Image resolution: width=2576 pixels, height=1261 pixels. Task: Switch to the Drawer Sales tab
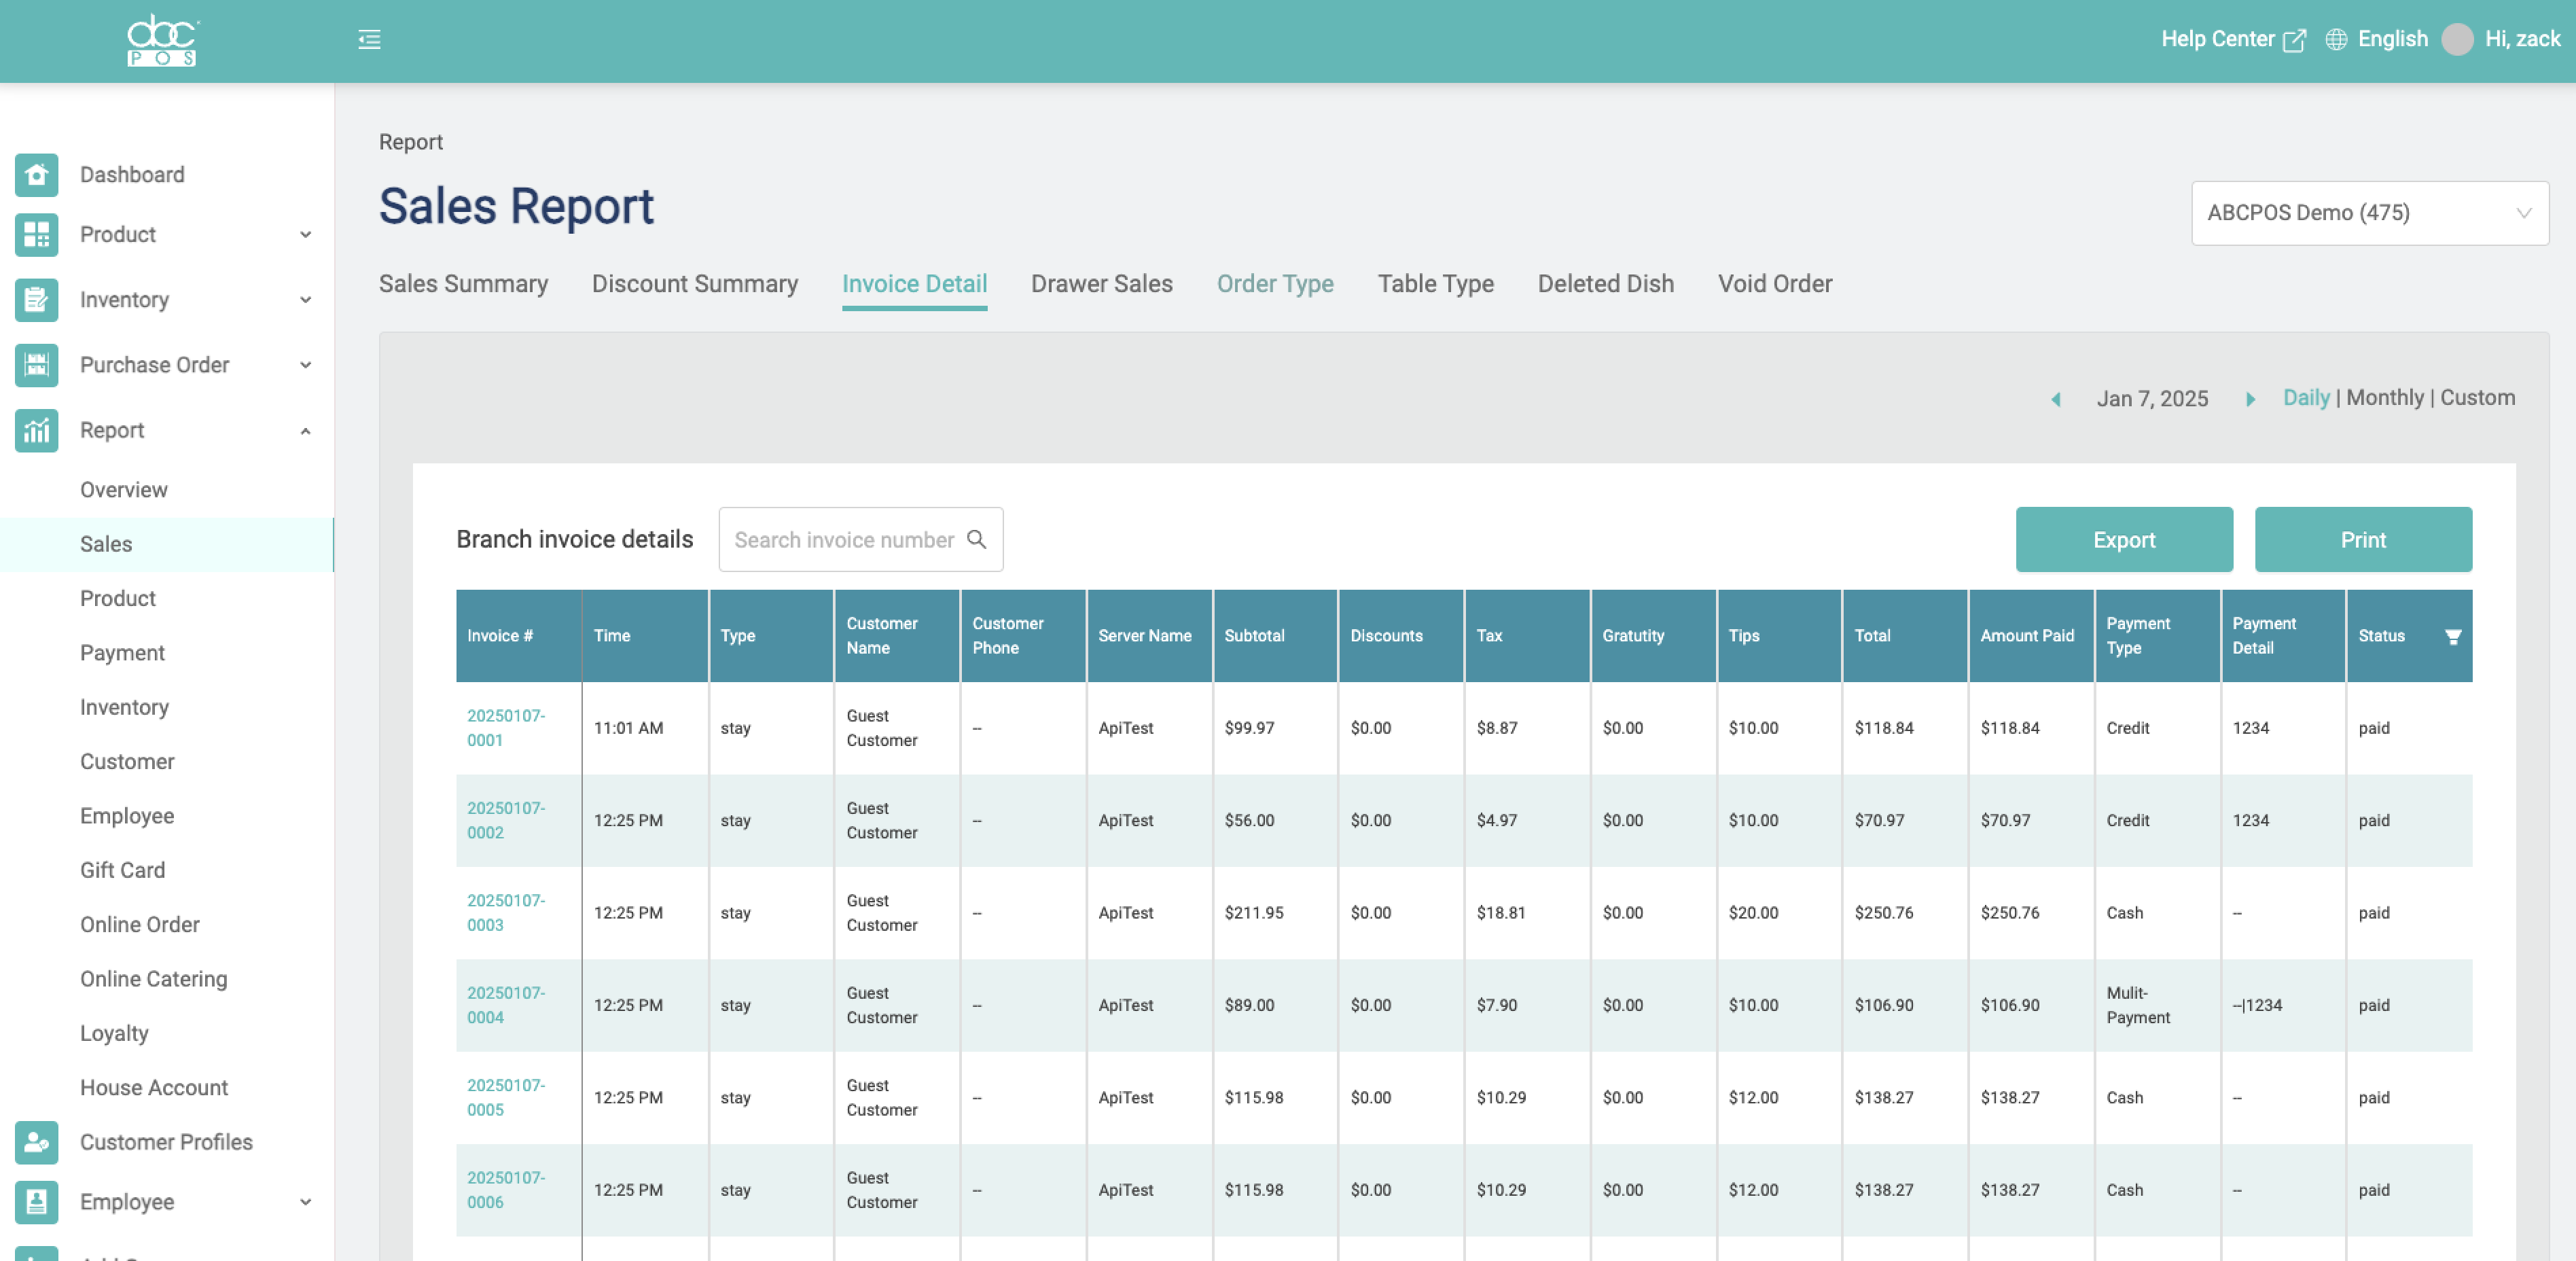(1101, 284)
